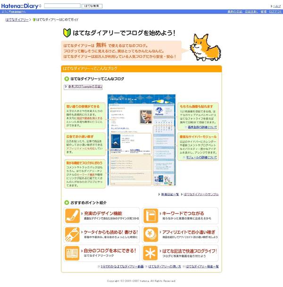Click the orange はてなダイアリーってこんなブログ section header
The image size is (283, 287).
click(x=141, y=69)
